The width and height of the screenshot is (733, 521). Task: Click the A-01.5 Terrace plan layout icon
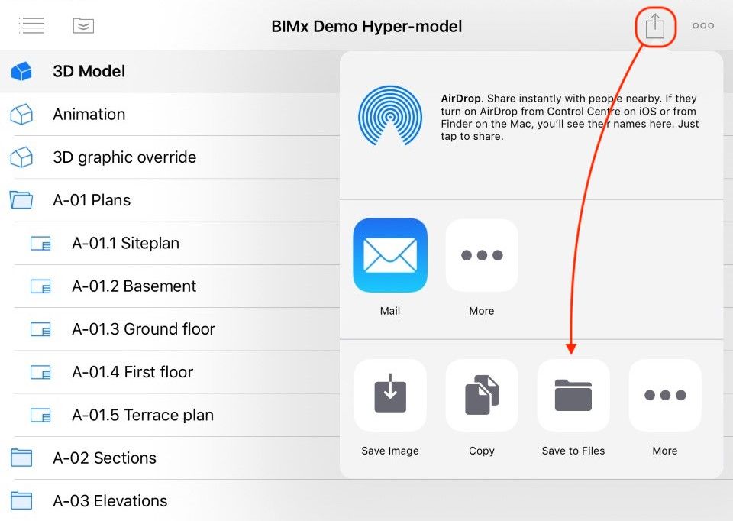[40, 416]
